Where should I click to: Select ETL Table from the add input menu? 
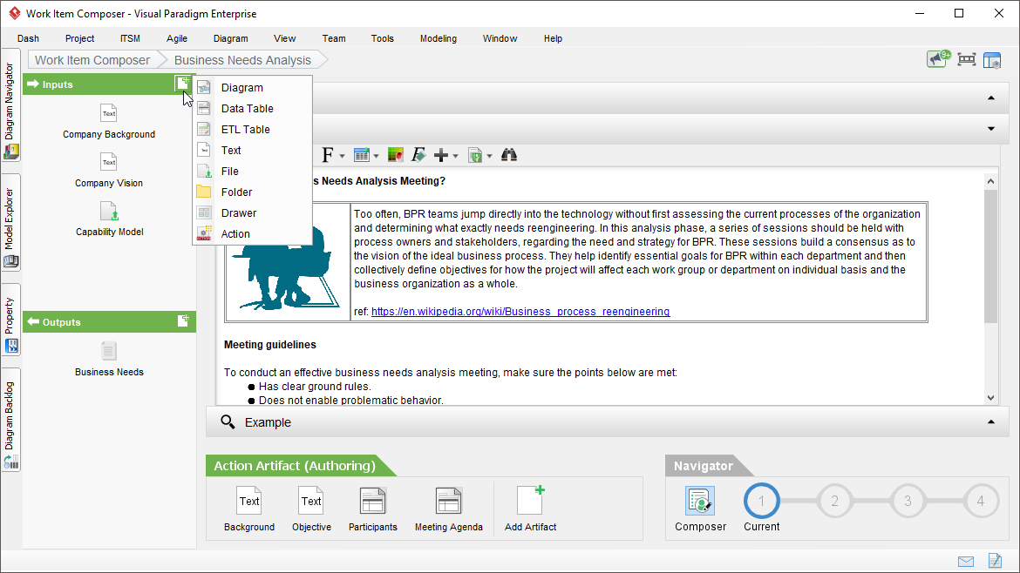[253, 129]
